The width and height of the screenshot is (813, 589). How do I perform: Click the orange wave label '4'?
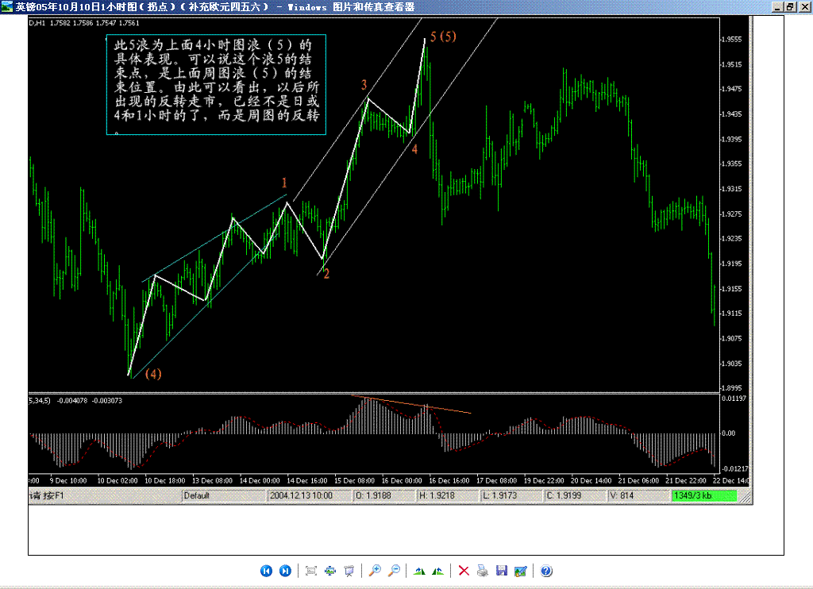tap(414, 149)
